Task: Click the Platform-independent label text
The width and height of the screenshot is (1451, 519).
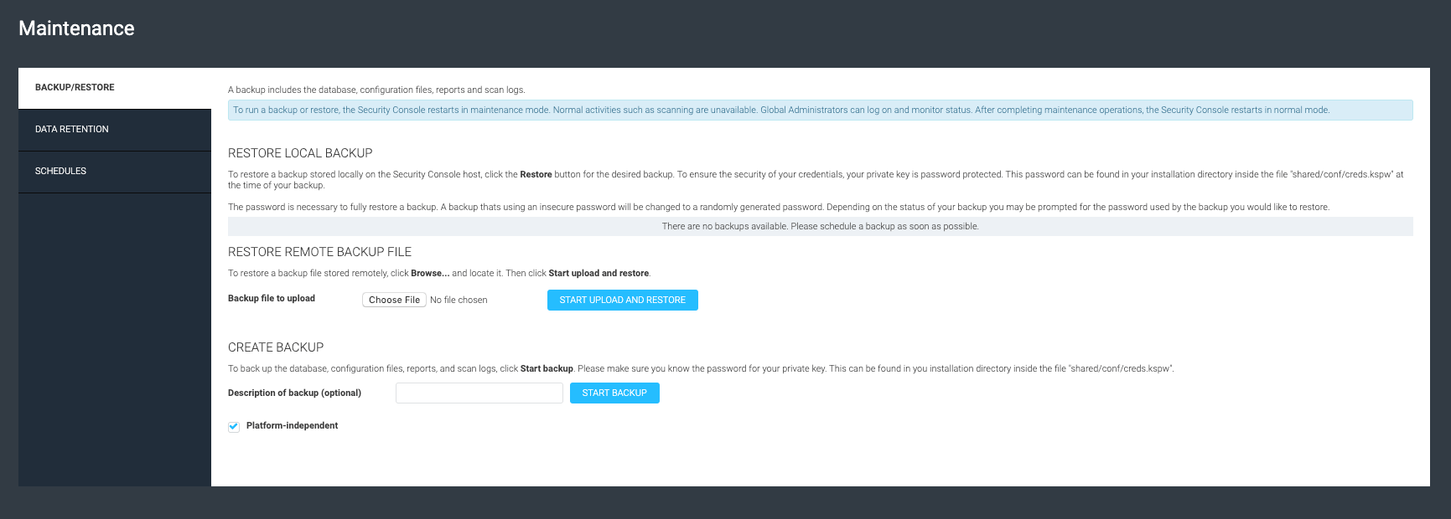Action: (x=292, y=425)
